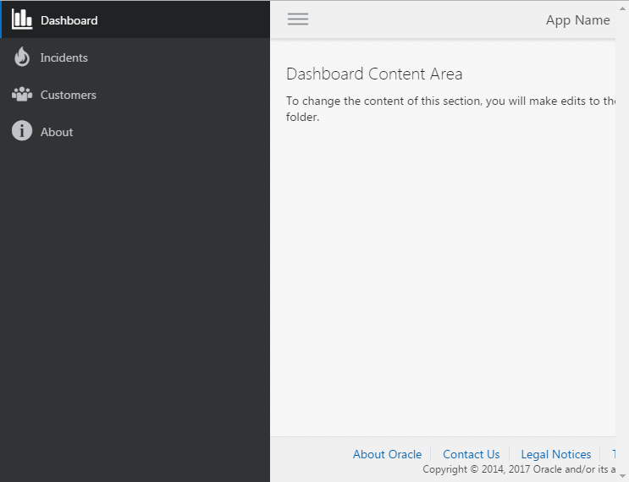Click the Dashboard bar chart icon
Image resolution: width=629 pixels, height=482 pixels.
pyautogui.click(x=22, y=19)
